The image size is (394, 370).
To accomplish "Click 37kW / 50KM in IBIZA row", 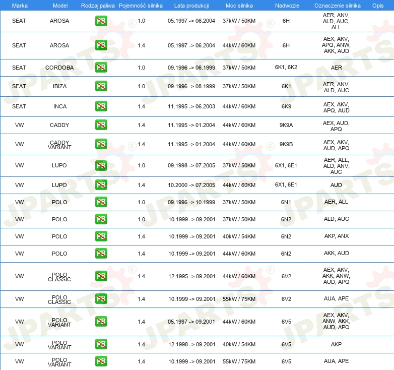I will tap(239, 86).
